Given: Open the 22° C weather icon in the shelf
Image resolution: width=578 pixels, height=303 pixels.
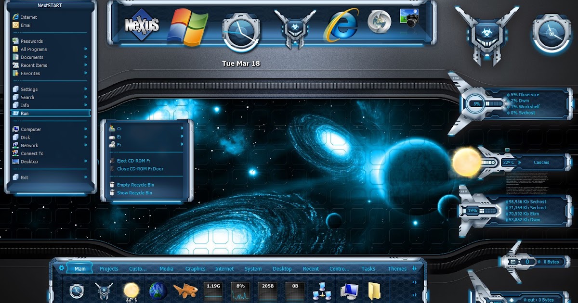Looking at the screenshot, I should pyautogui.click(x=131, y=291).
